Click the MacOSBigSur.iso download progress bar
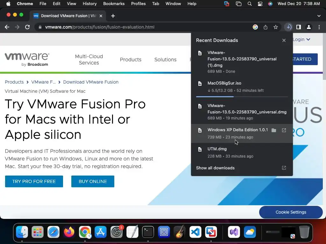 pos(242,97)
